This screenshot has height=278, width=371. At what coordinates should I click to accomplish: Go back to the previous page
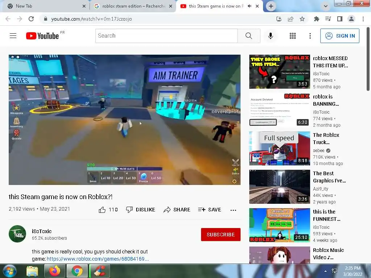point(8,19)
